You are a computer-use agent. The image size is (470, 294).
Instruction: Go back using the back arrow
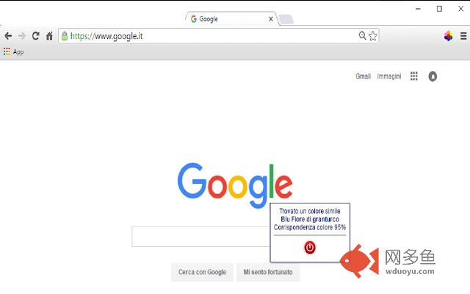click(8, 36)
